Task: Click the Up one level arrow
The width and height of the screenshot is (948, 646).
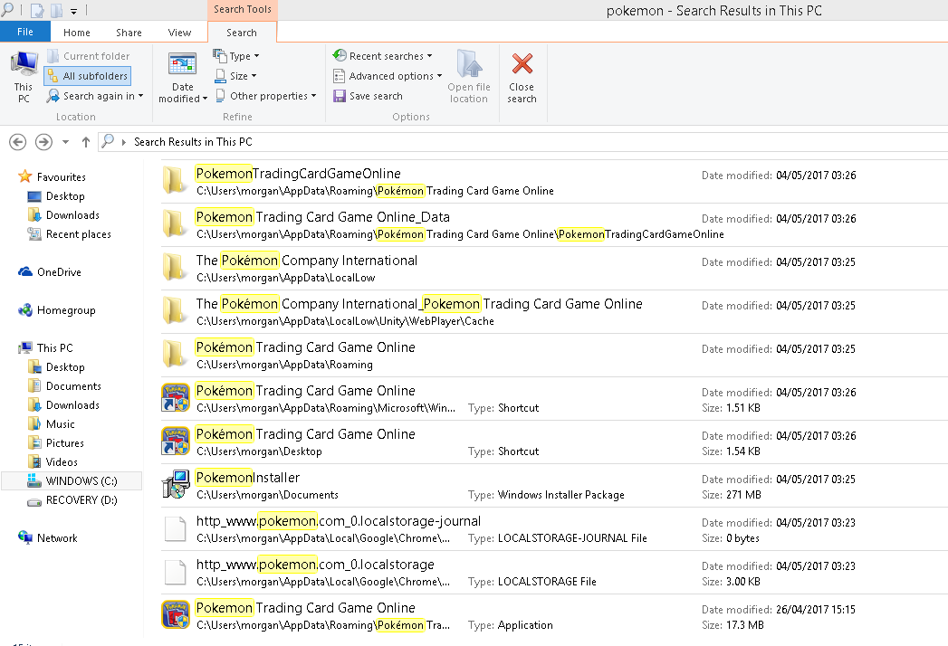Action: click(x=86, y=142)
